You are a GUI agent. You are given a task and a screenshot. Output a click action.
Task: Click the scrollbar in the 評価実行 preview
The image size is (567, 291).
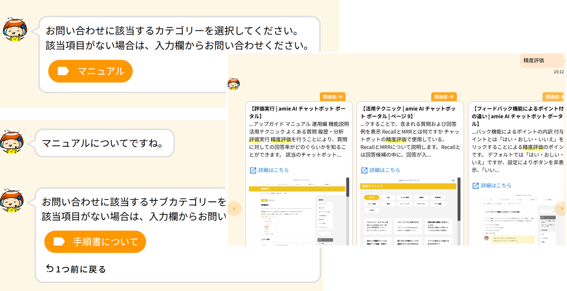[347, 188]
